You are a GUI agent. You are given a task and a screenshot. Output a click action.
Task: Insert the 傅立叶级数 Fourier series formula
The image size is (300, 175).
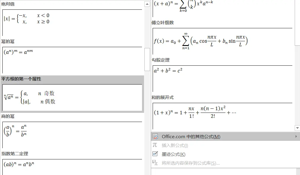pos(222,41)
